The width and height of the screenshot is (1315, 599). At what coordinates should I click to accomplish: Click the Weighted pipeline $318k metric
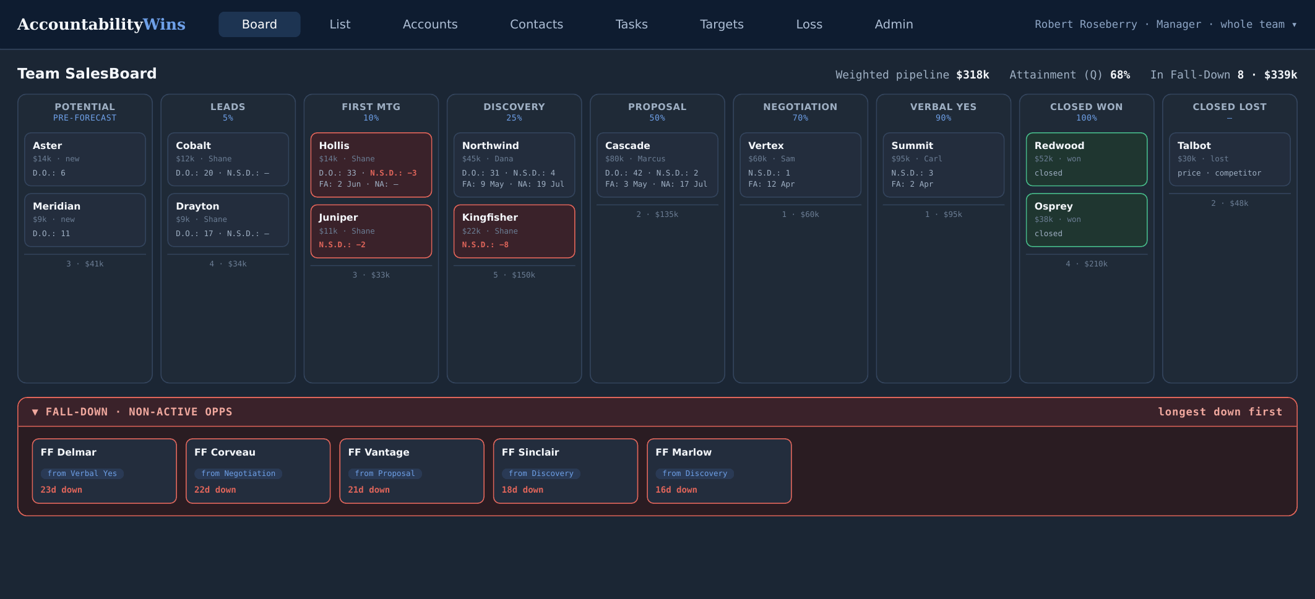(912, 75)
